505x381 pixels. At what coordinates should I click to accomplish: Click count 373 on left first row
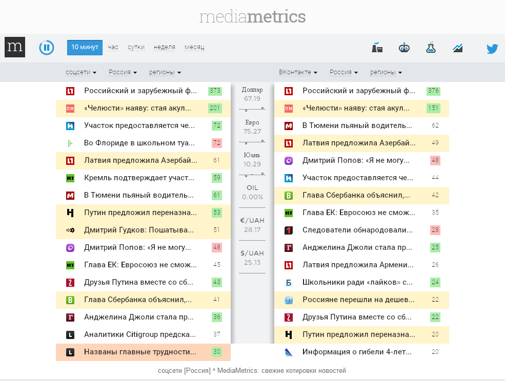click(x=215, y=91)
